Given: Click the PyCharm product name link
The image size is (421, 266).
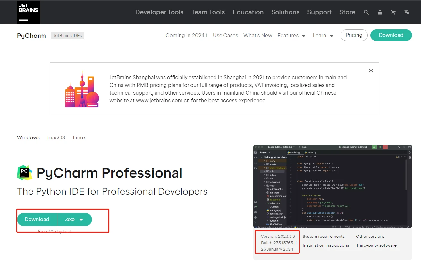Looking at the screenshot, I should (31, 36).
